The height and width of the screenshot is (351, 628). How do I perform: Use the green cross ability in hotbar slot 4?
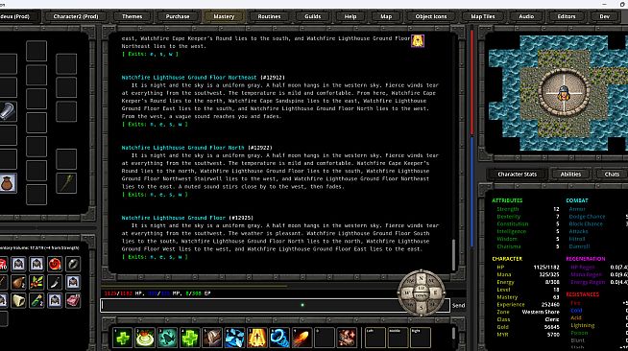coord(189,338)
